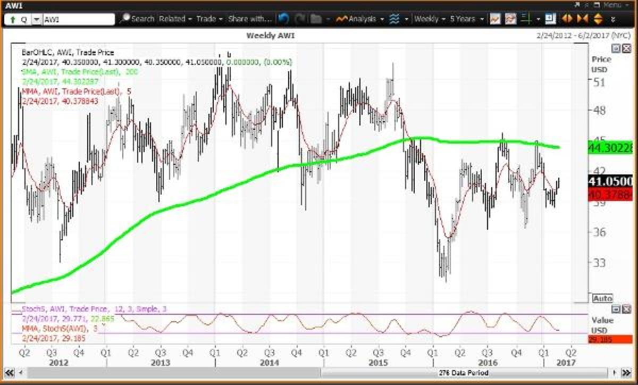Click the 41.0500 last price tag
The image size is (638, 385).
pos(611,181)
